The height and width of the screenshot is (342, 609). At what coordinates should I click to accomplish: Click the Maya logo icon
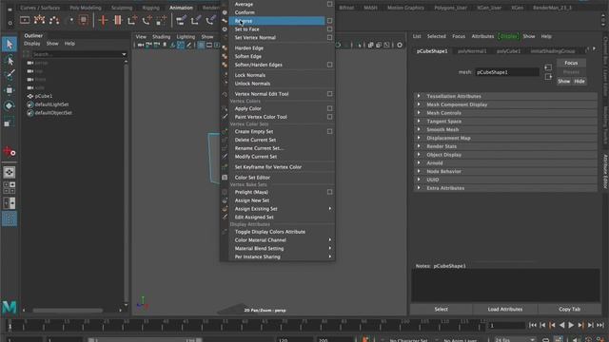(x=10, y=307)
